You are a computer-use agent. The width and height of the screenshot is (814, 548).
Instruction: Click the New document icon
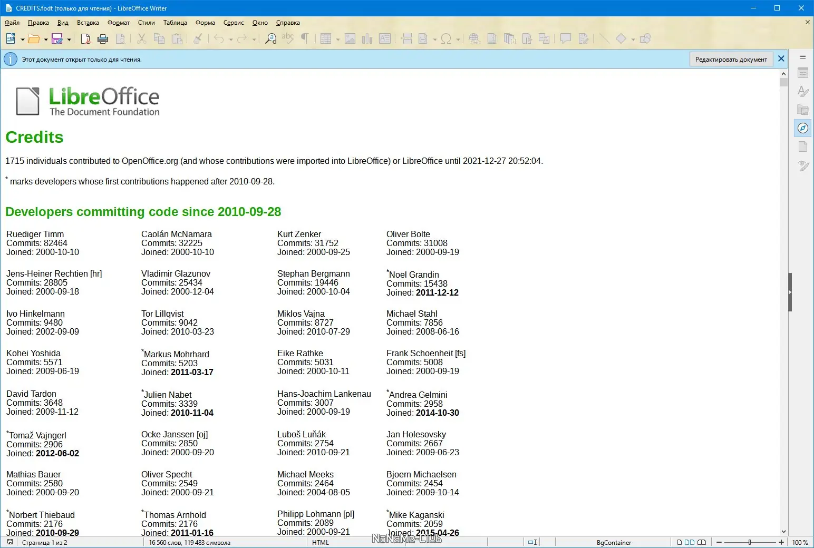[11, 38]
